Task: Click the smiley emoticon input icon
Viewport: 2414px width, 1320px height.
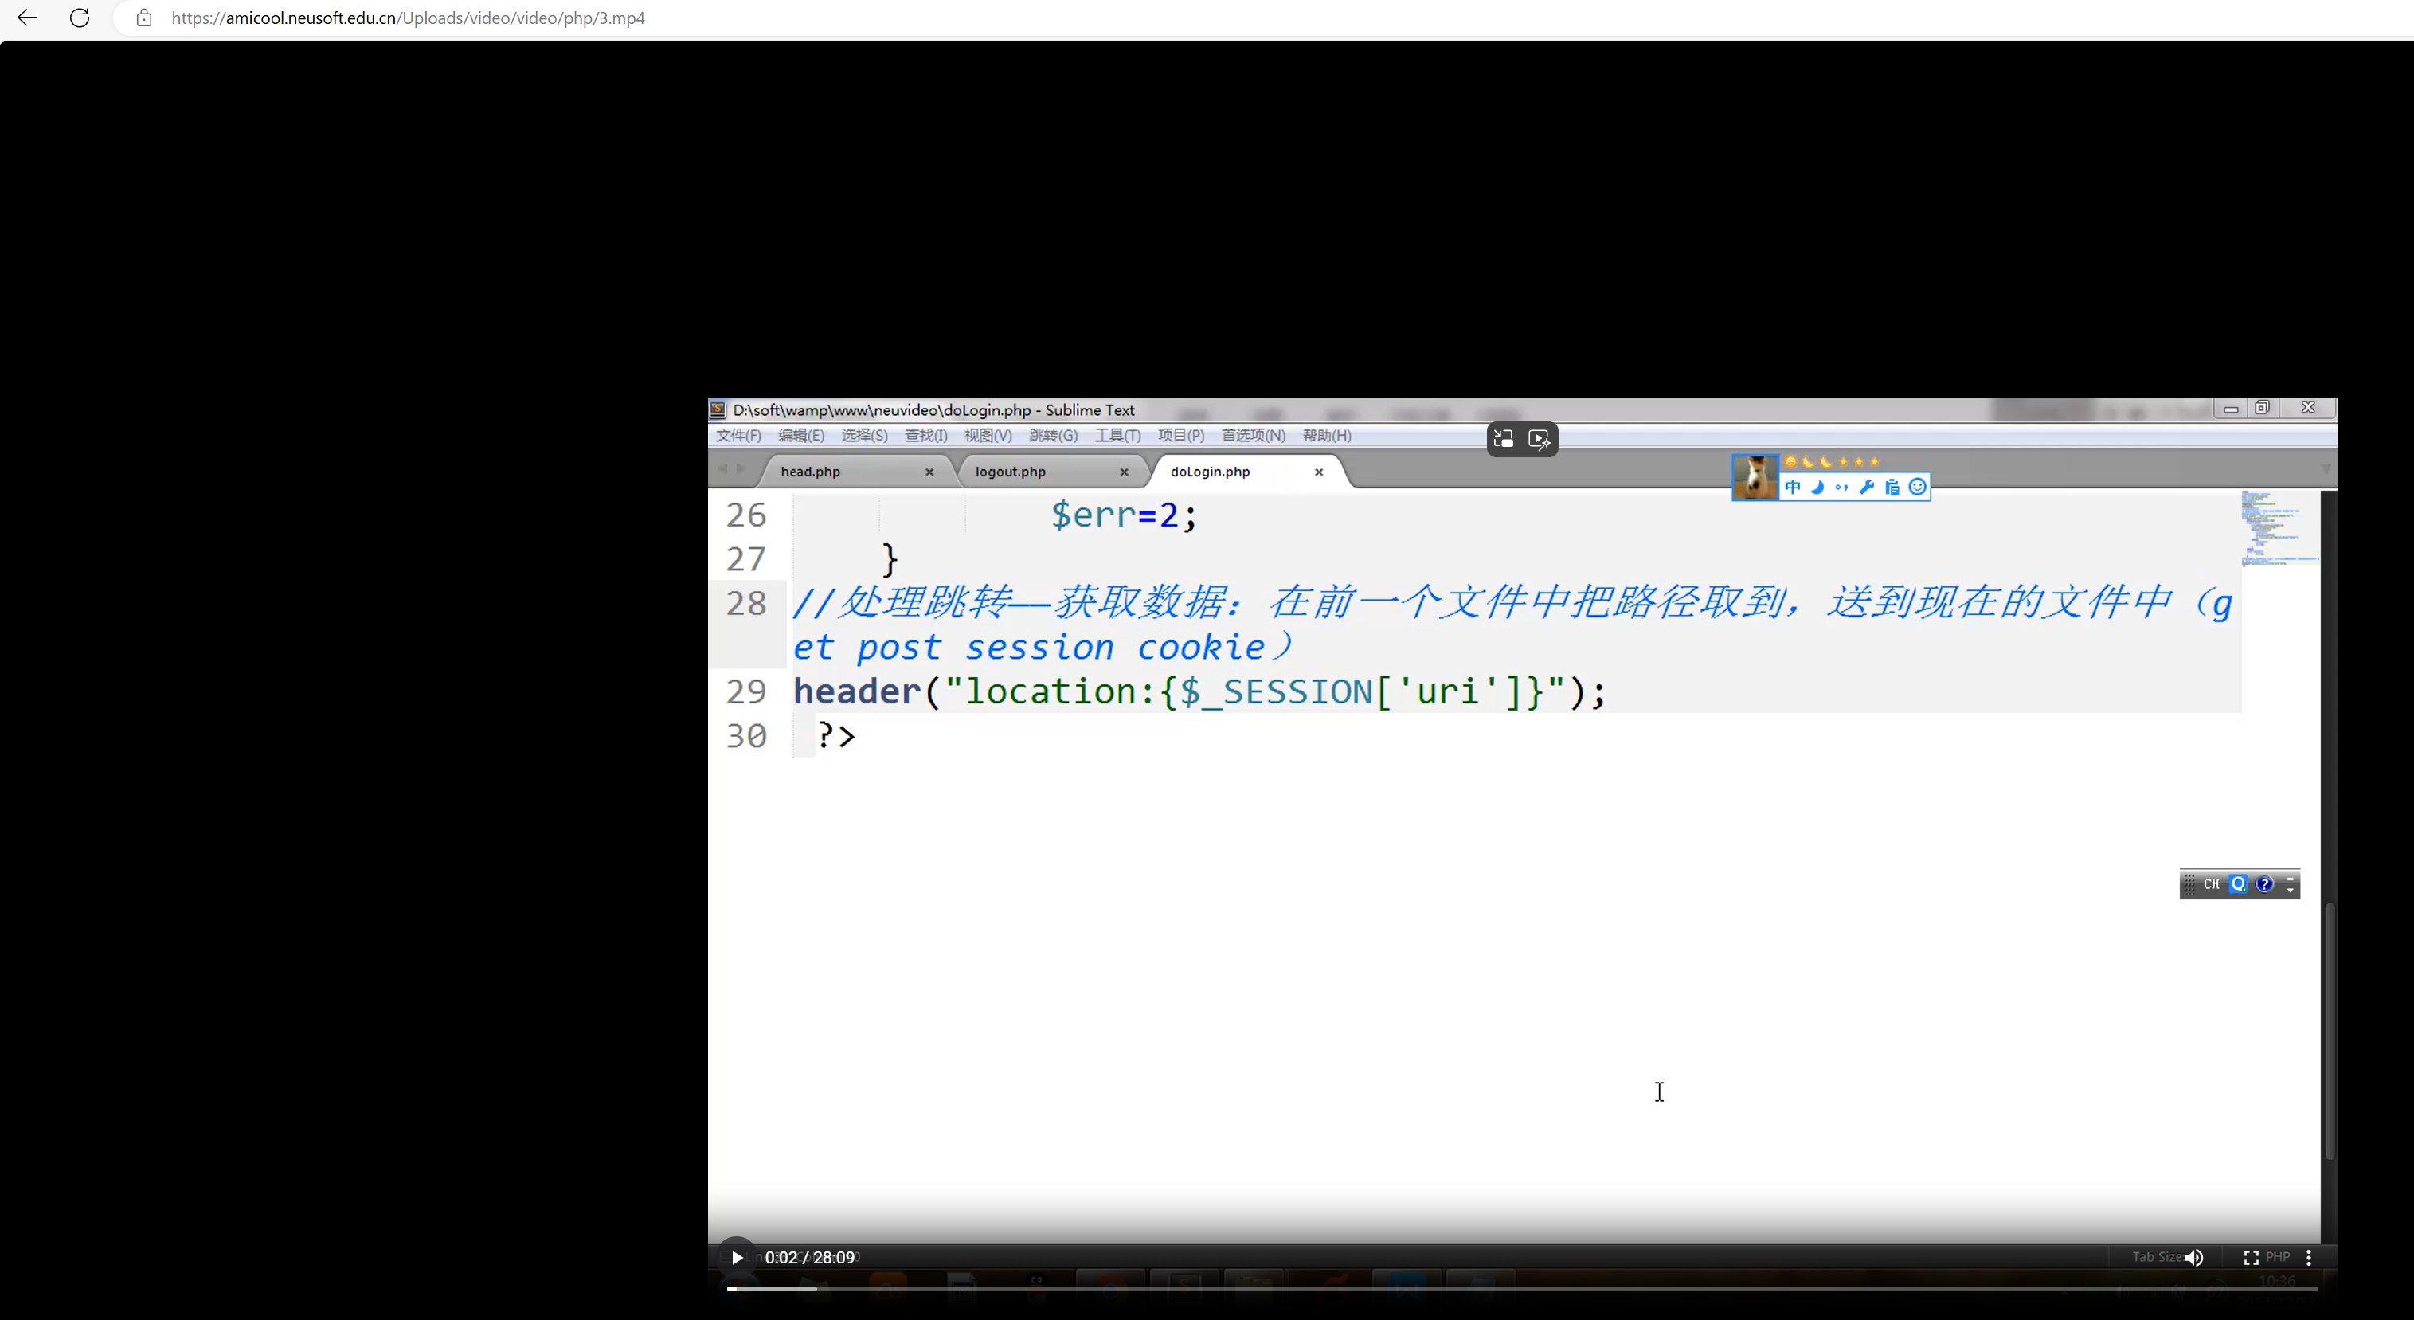Action: tap(1917, 487)
